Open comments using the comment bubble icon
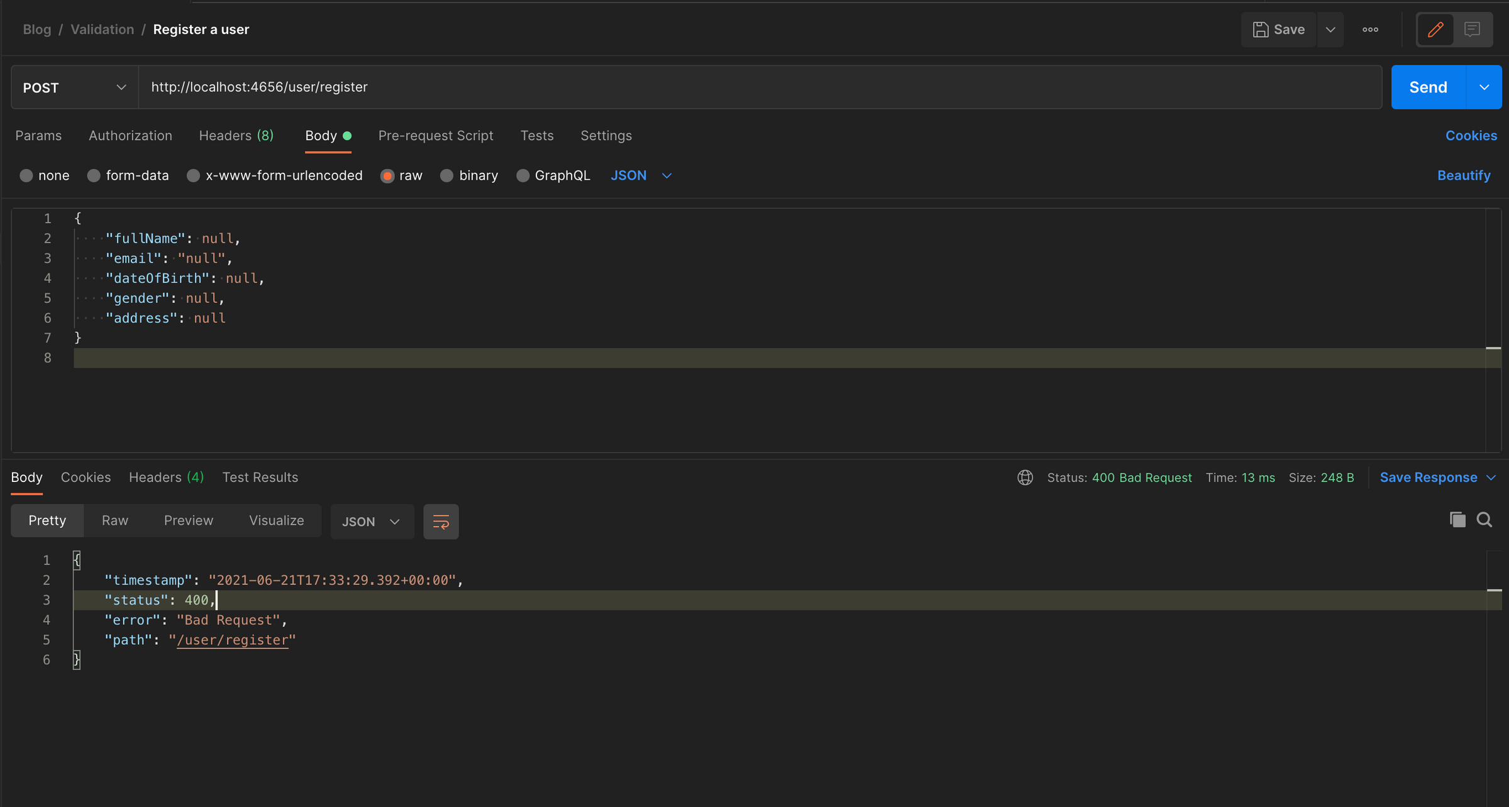This screenshot has height=807, width=1509. click(1473, 29)
